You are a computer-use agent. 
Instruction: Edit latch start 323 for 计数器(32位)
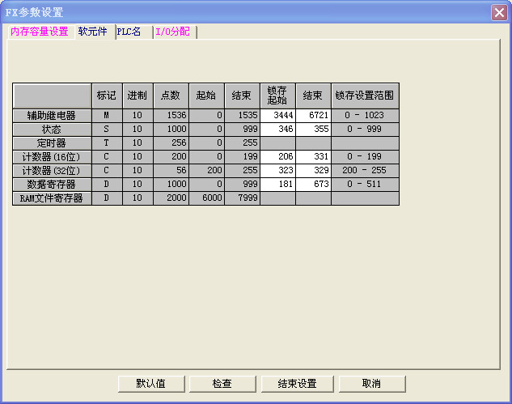click(277, 171)
